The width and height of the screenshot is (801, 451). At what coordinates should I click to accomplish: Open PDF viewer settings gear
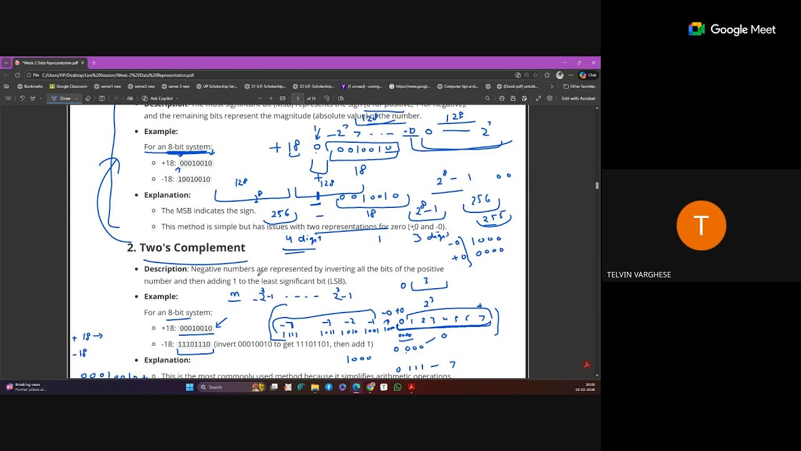click(549, 98)
